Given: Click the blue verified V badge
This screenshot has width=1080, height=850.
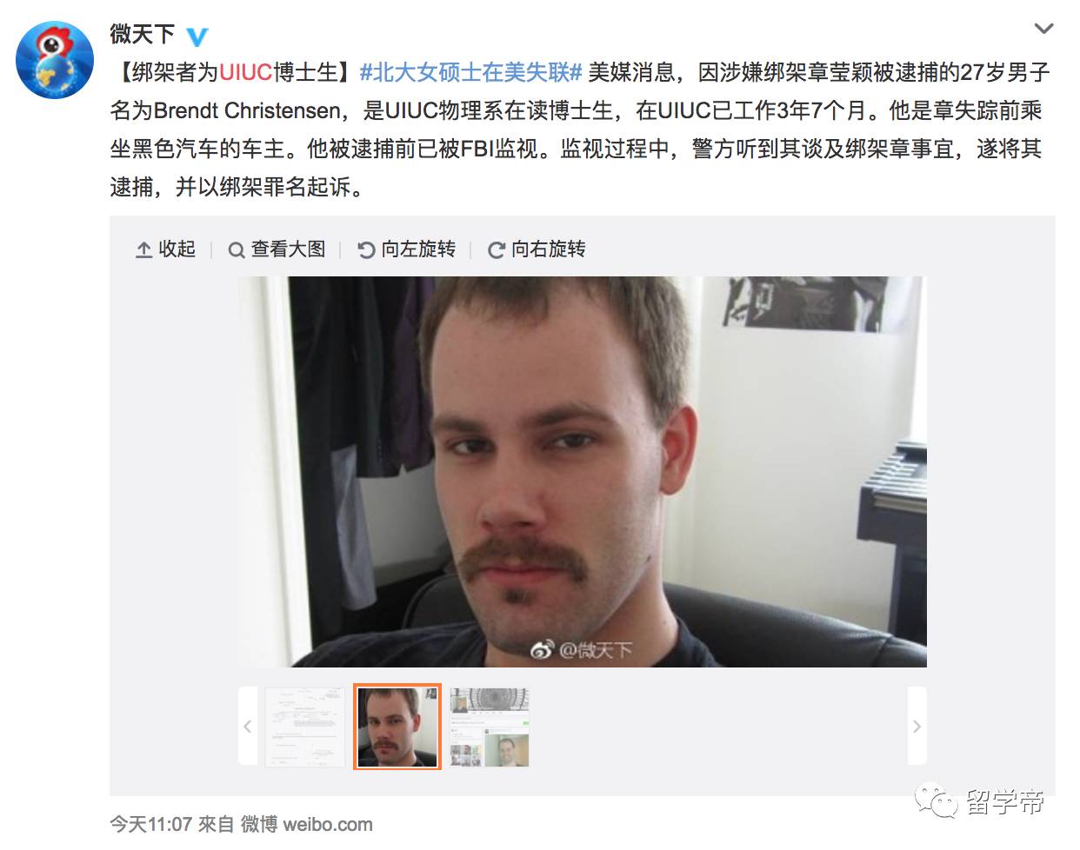Looking at the screenshot, I should point(197,37).
